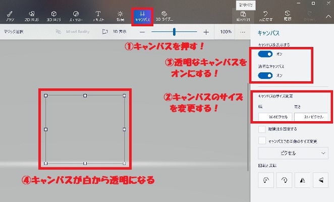Open the Effects tool
The width and height of the screenshot is (334, 202).
click(120, 16)
